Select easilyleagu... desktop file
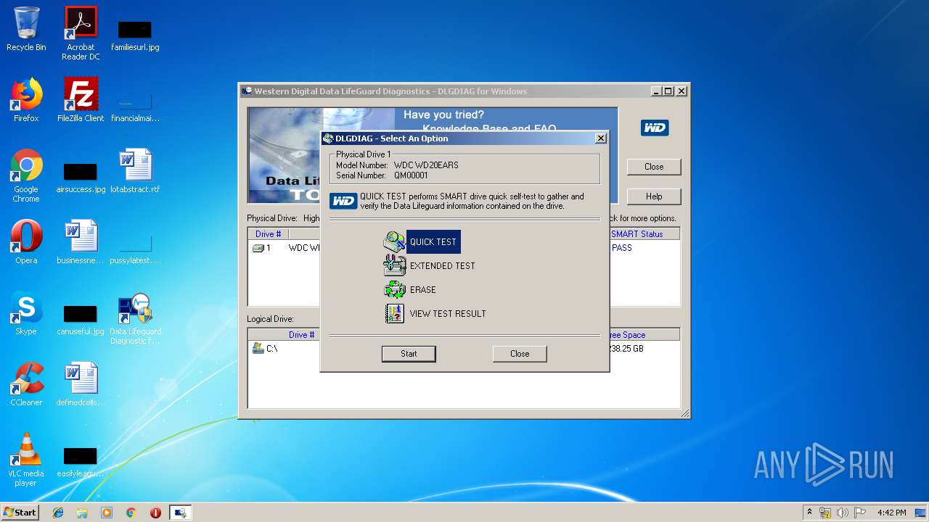 pyautogui.click(x=81, y=462)
